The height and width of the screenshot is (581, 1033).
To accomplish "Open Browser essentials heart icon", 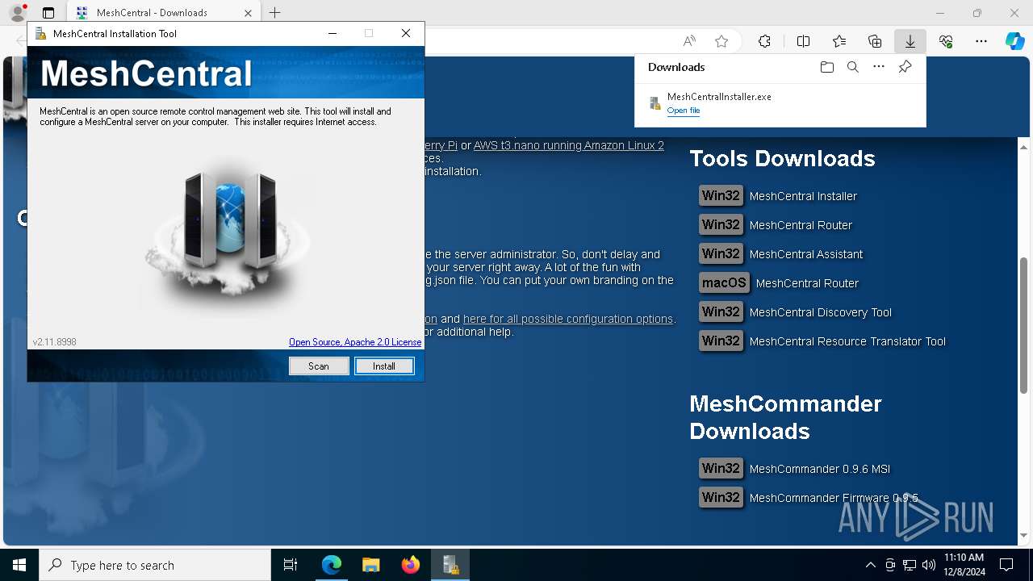I will point(946,41).
